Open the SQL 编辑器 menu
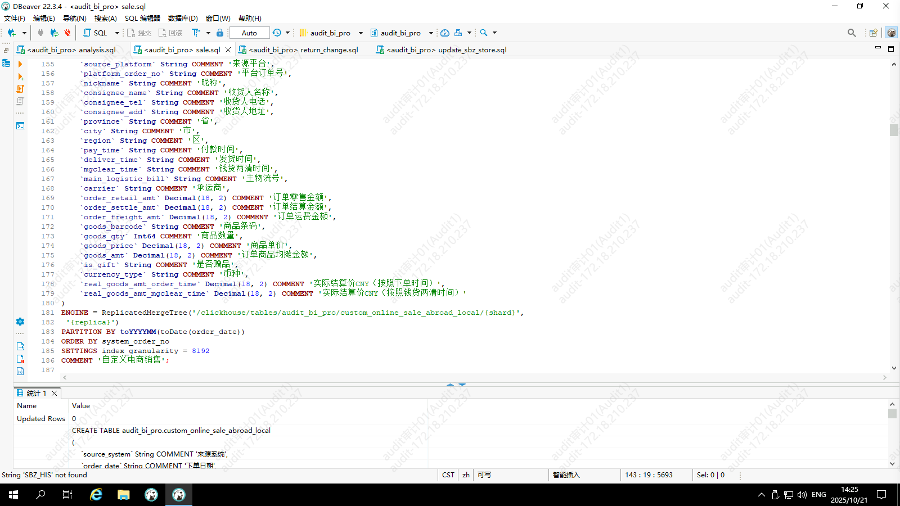The width and height of the screenshot is (900, 506). [x=142, y=19]
